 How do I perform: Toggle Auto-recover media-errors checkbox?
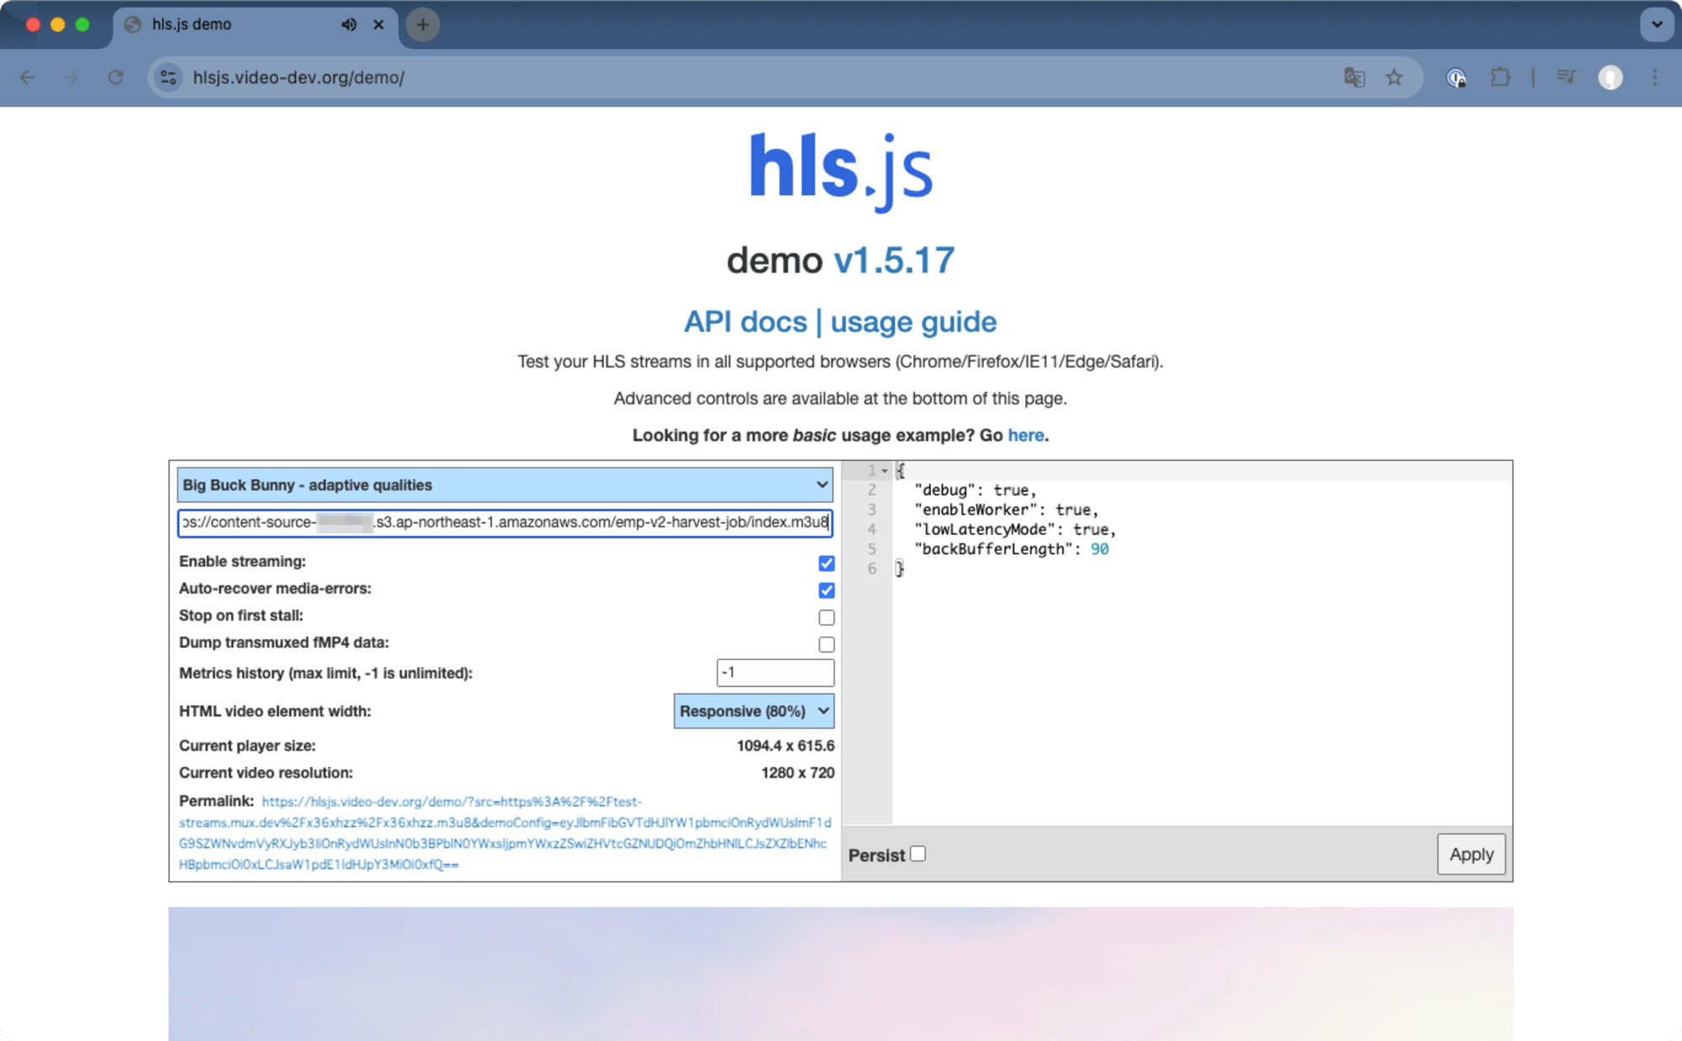tap(827, 589)
